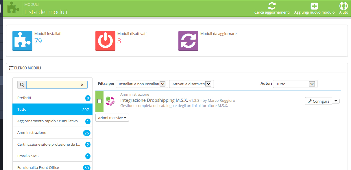351x170 pixels.
Task: Select Certificazione sito e protezione category
Action: [52, 144]
